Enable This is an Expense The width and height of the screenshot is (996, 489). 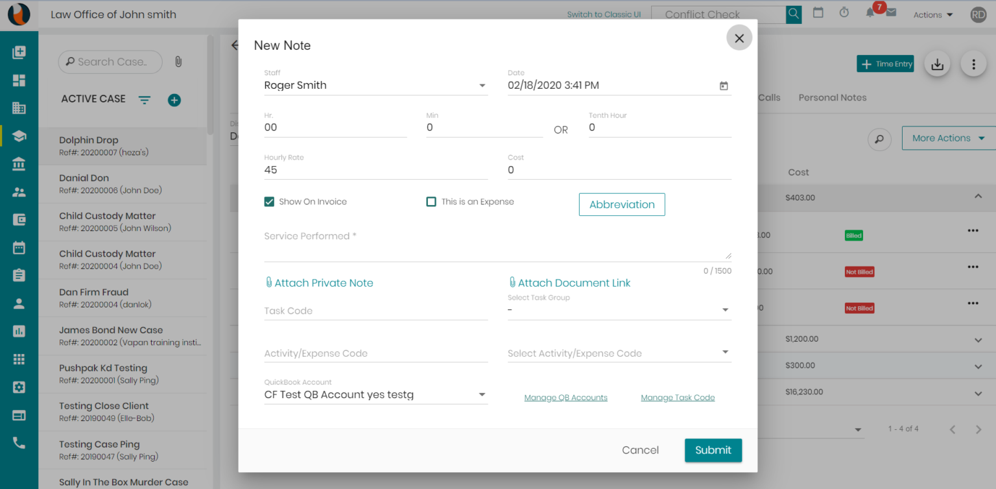[x=431, y=202]
